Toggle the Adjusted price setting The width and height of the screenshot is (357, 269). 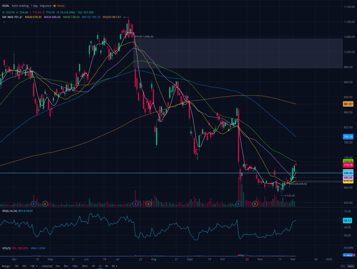click(46, 6)
